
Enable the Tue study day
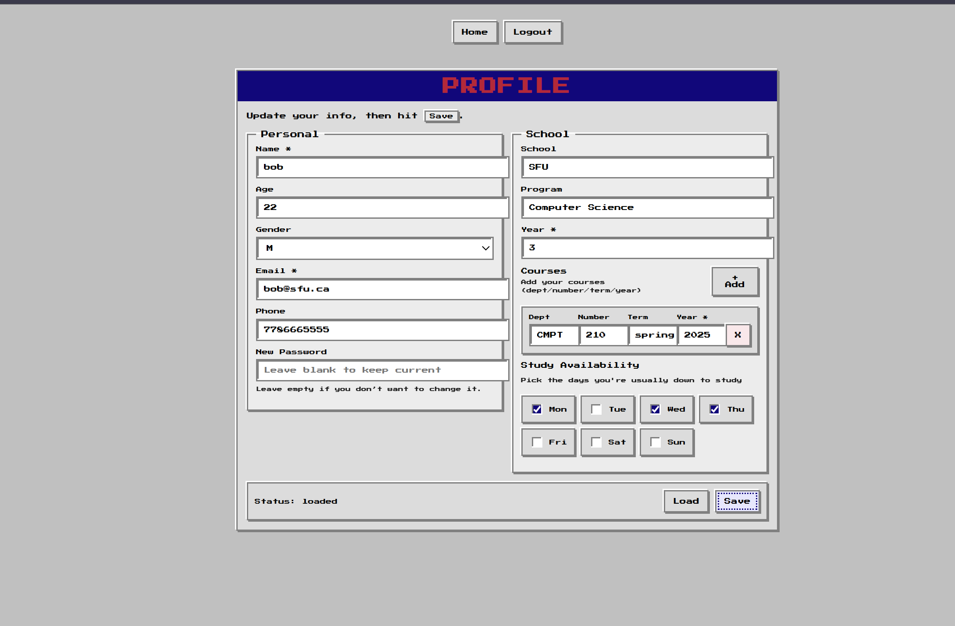click(596, 409)
